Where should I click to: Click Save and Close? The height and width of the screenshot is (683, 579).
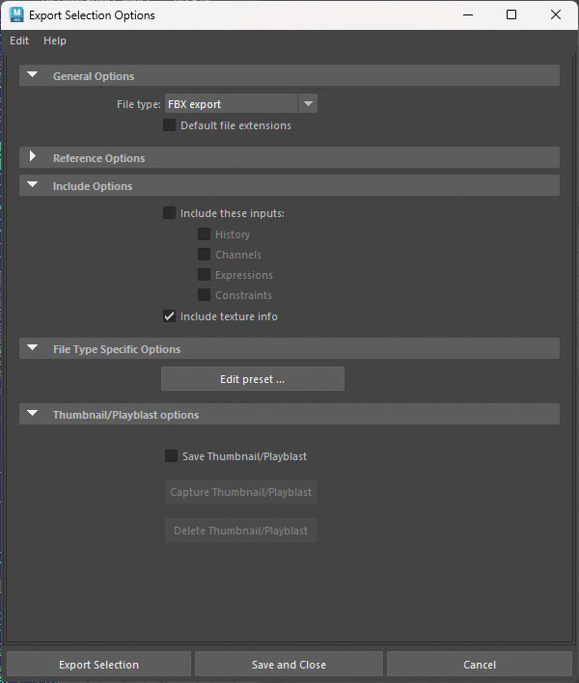289,665
